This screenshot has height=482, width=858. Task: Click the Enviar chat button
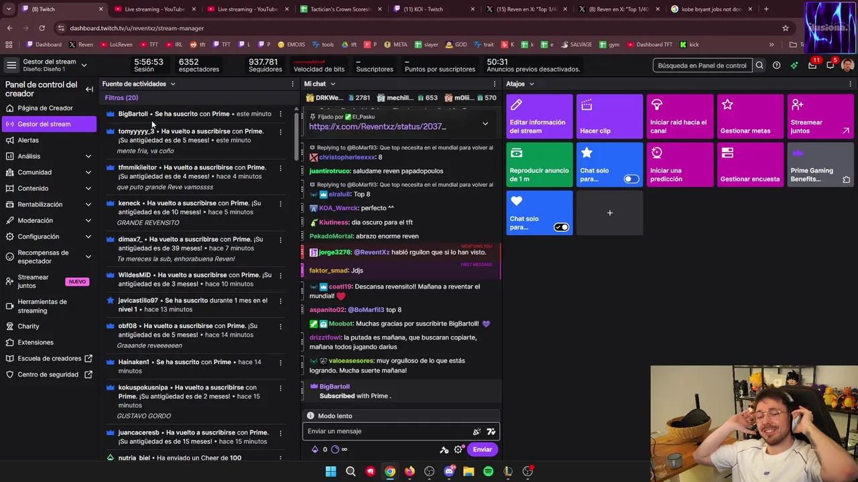[x=483, y=450]
